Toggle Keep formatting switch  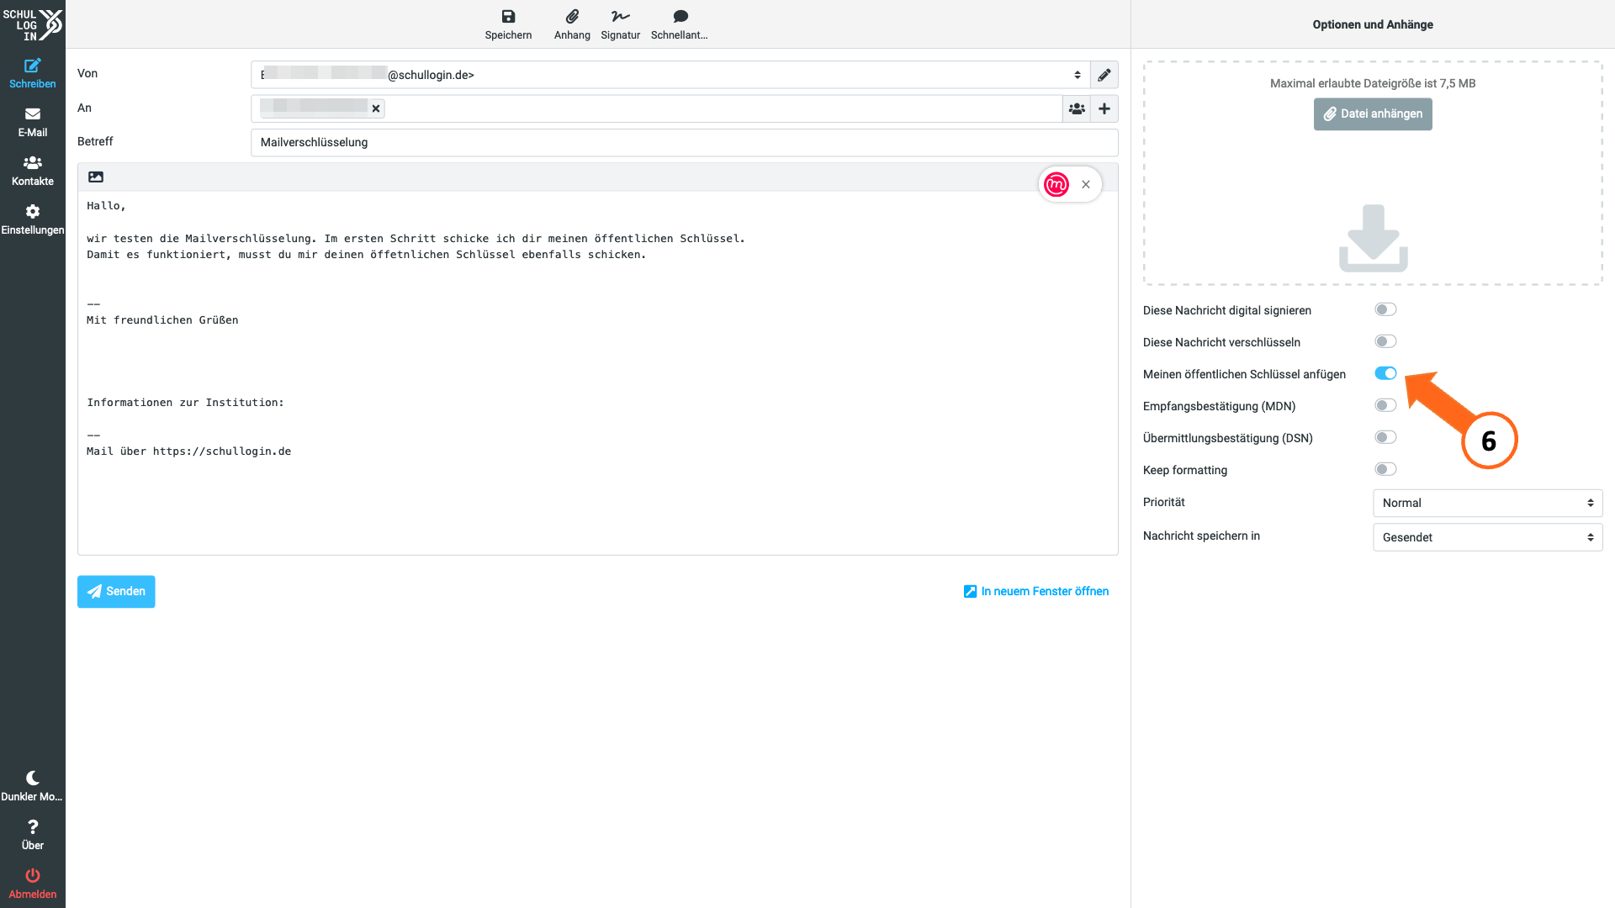click(1385, 469)
